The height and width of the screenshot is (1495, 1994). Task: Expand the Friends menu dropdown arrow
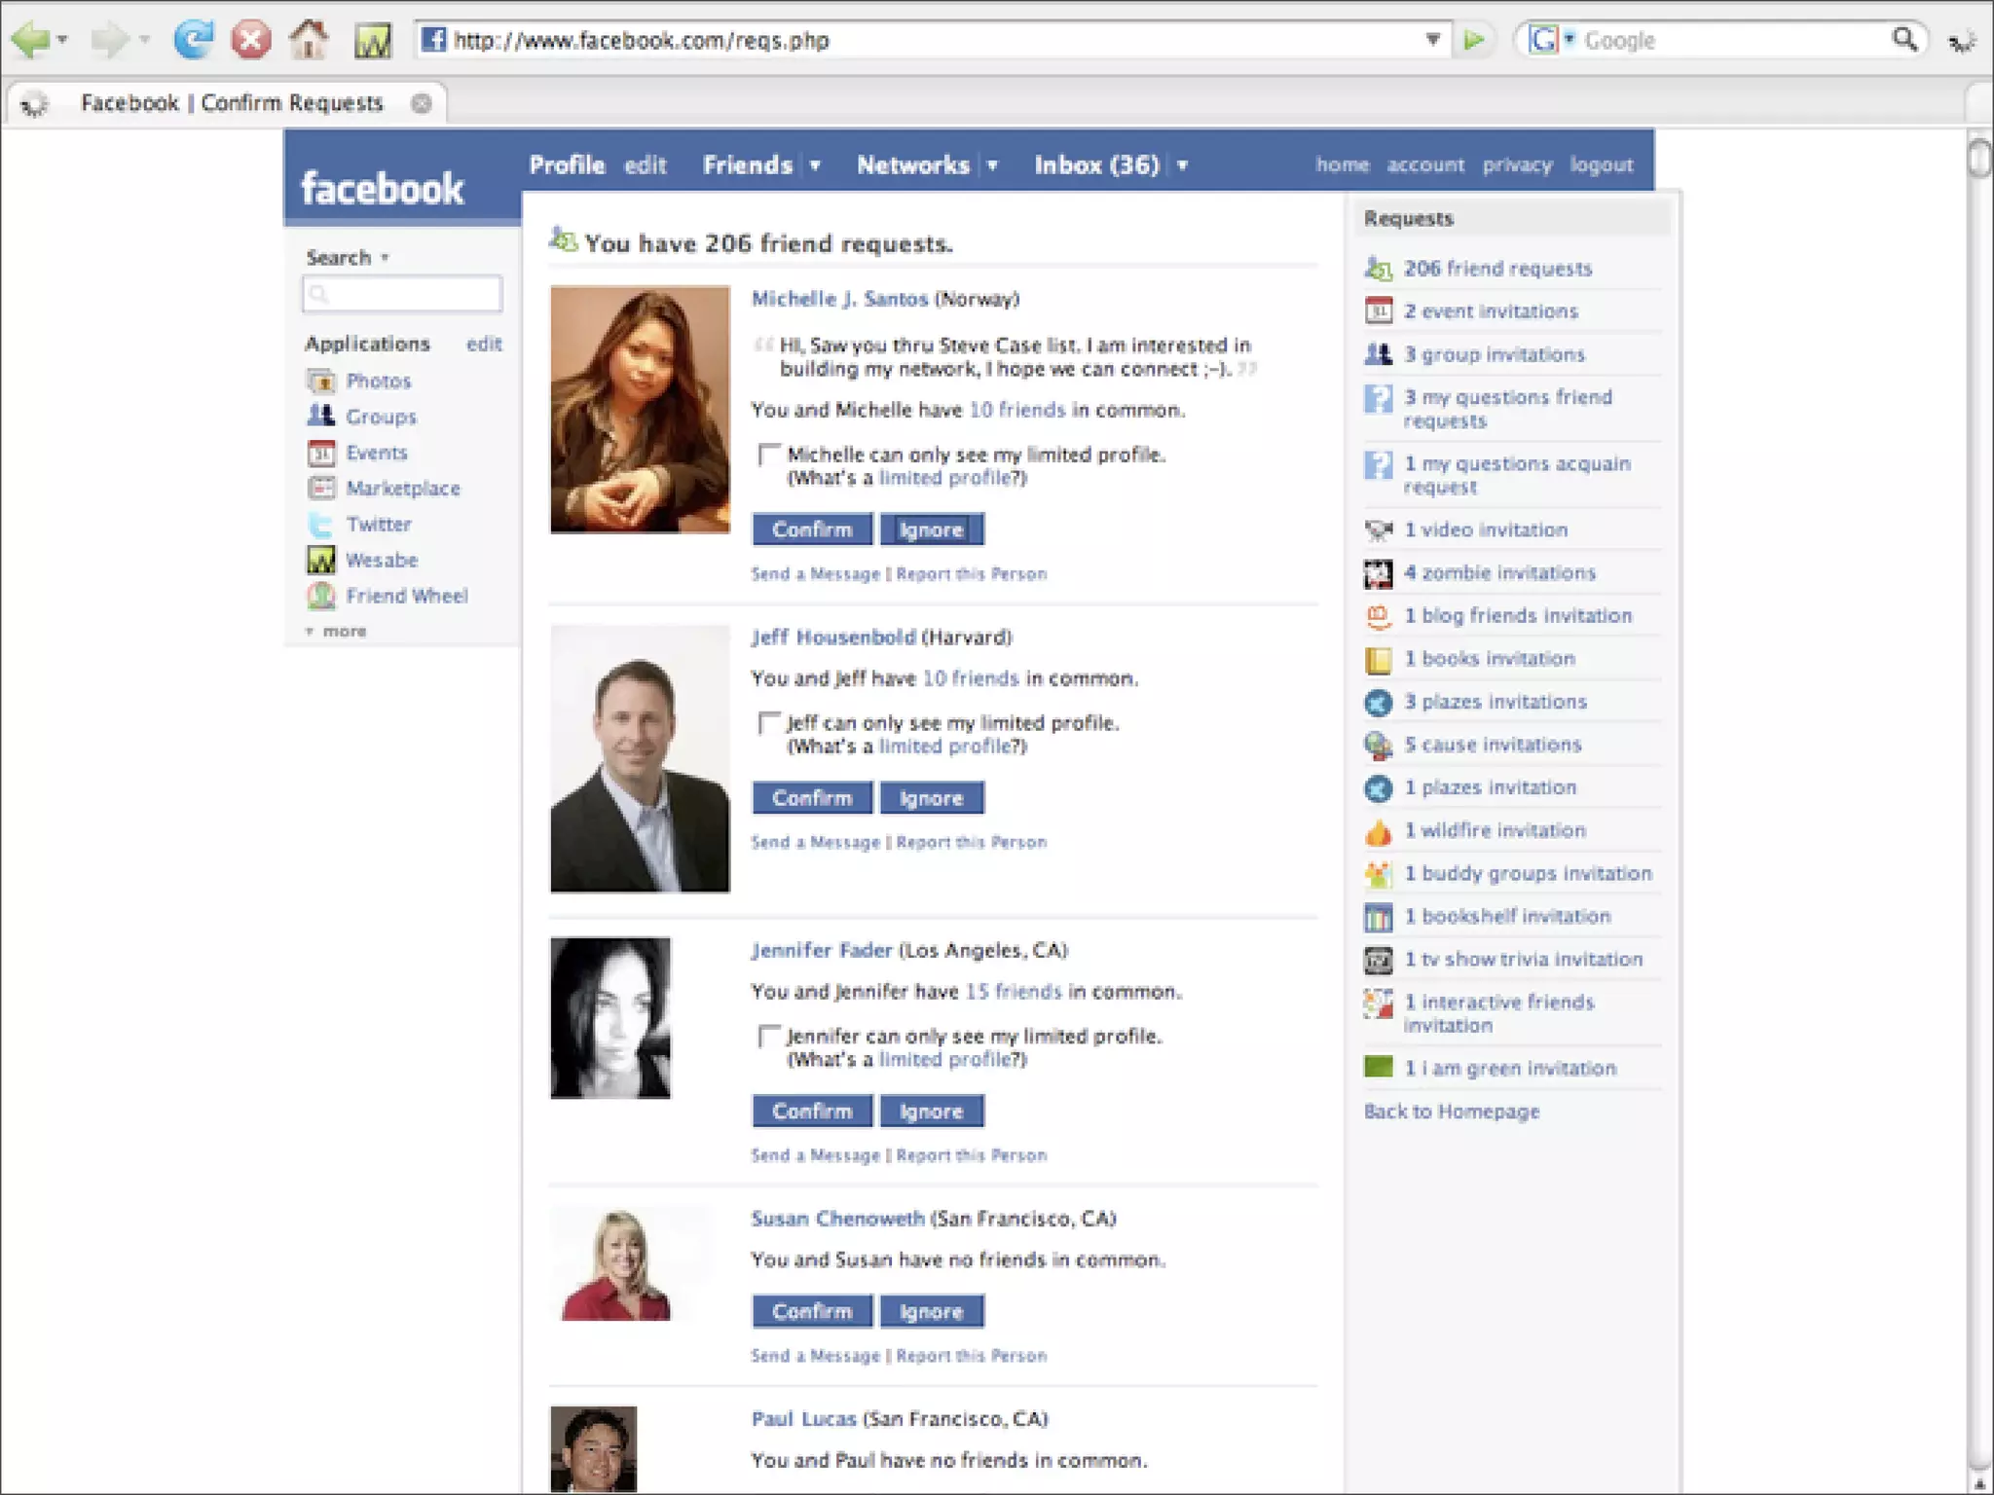click(815, 165)
